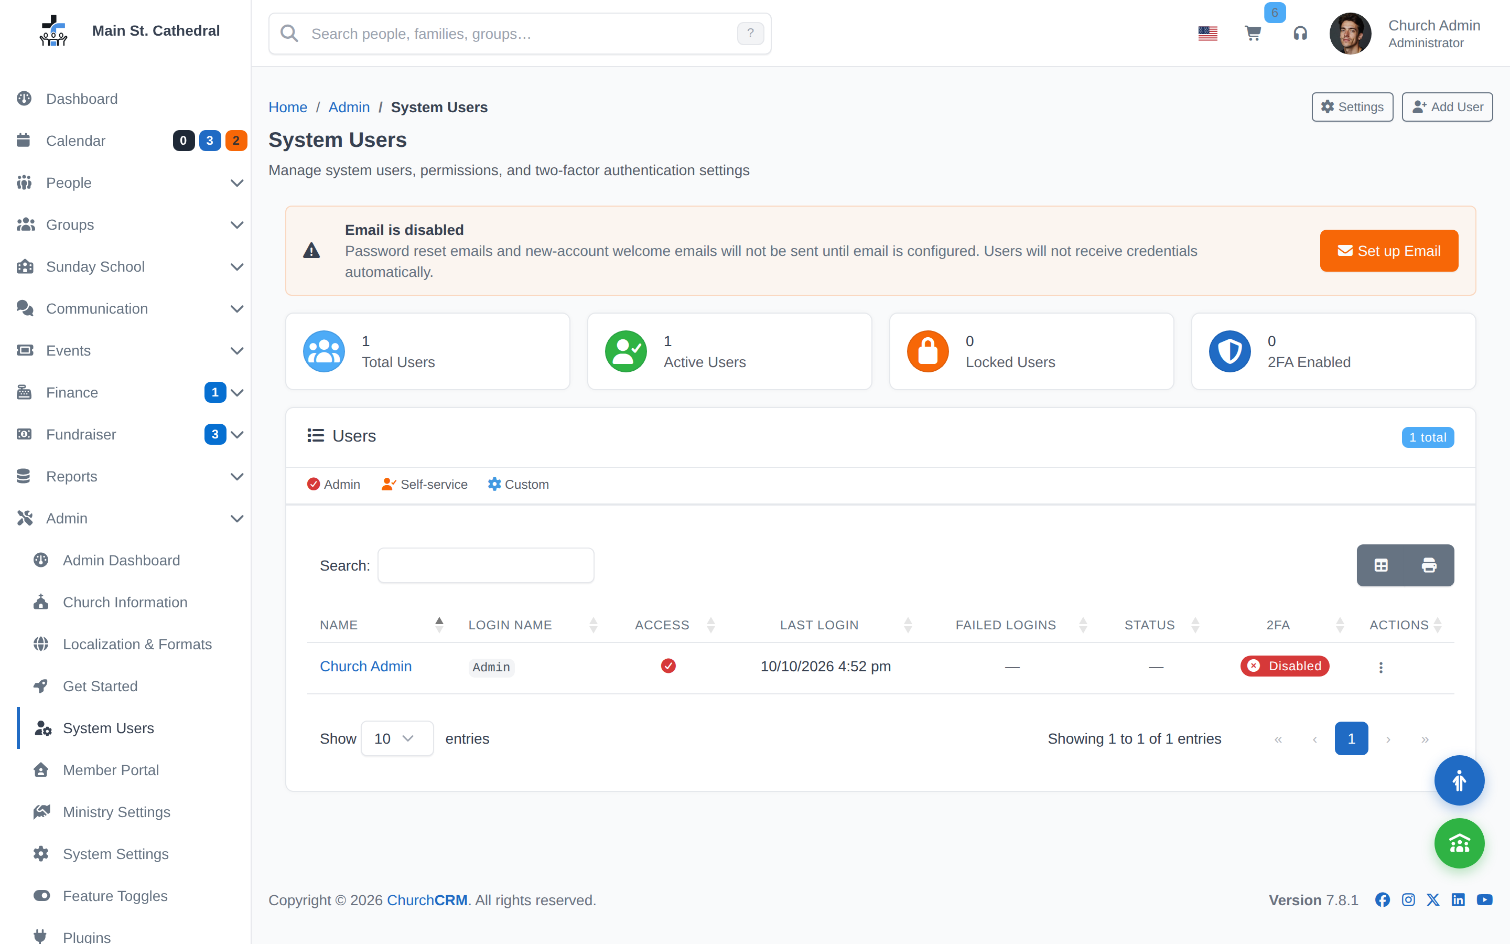
Task: Sort table by Last Login column
Action: click(x=819, y=625)
